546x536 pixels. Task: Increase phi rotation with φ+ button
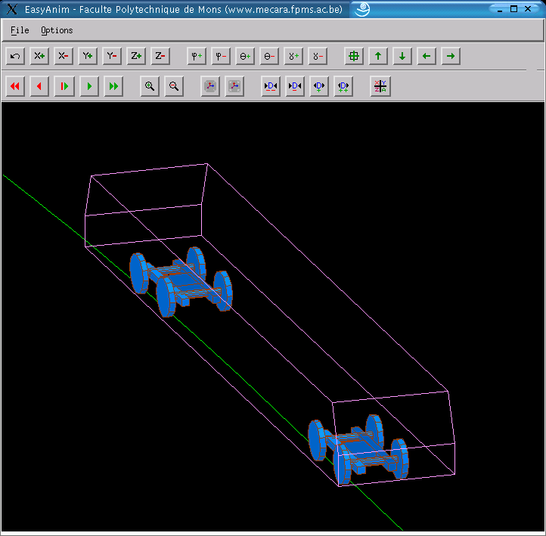tap(197, 56)
